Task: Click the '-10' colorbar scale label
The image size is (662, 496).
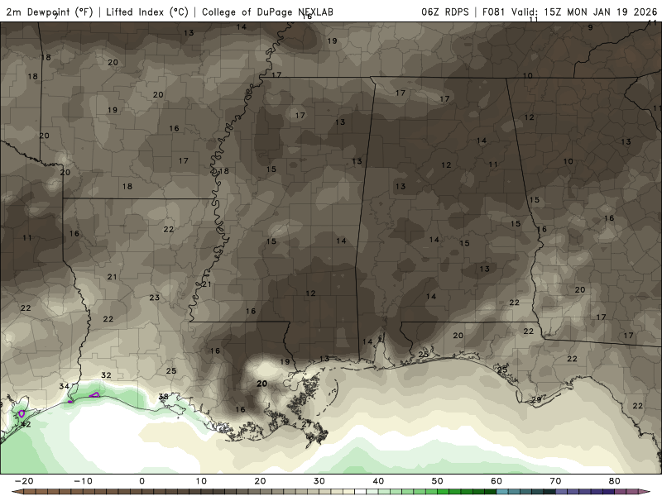Action: 83,481
